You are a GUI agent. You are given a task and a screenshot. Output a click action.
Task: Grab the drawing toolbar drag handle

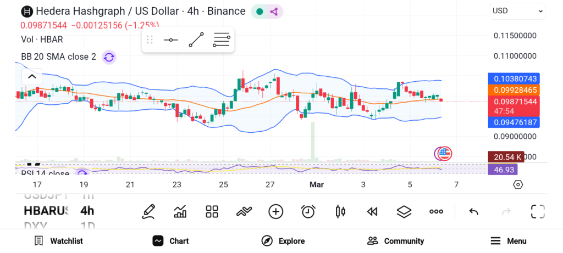pos(150,40)
